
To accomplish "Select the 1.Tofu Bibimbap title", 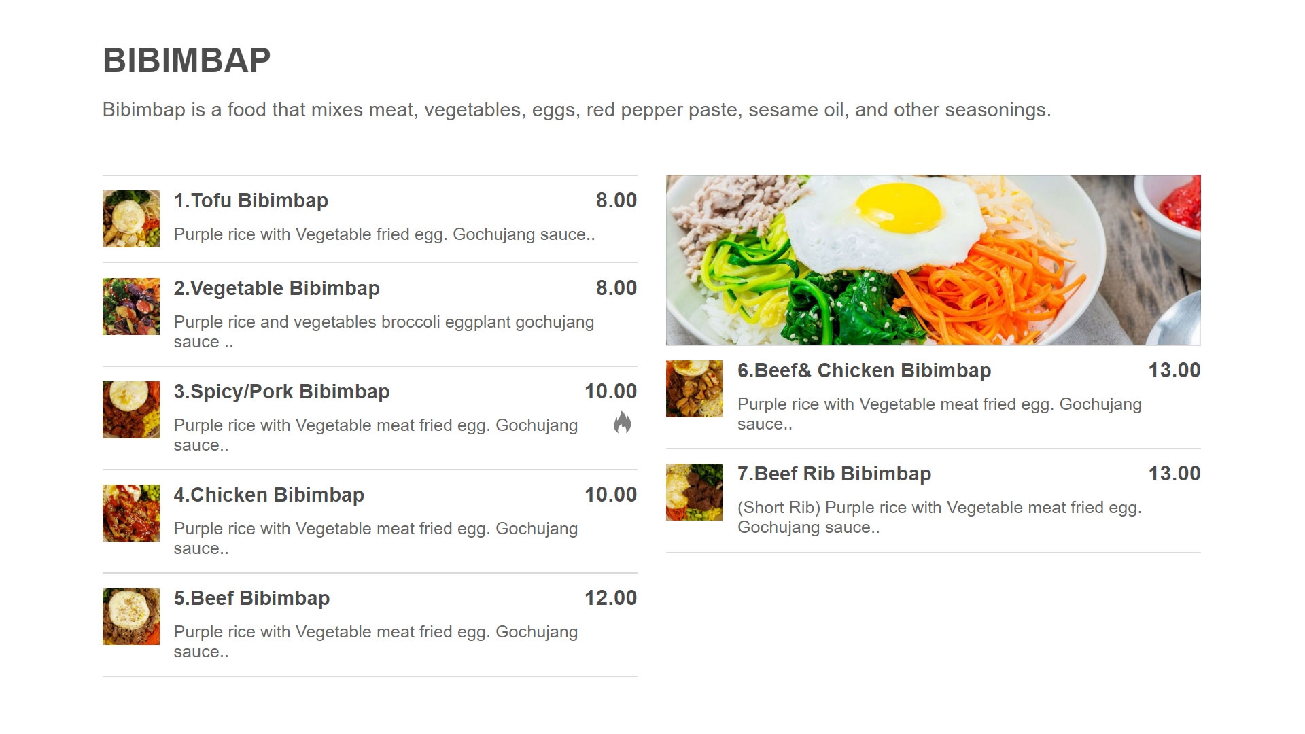I will pos(251,200).
